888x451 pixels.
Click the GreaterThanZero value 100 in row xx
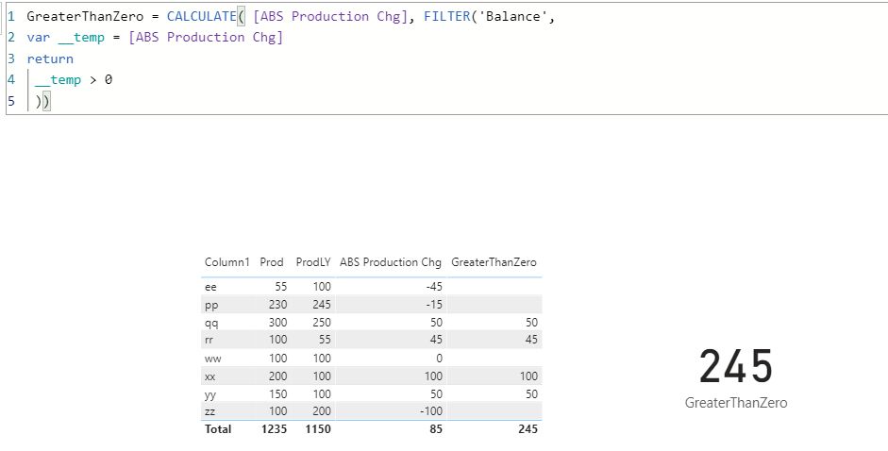coord(528,376)
